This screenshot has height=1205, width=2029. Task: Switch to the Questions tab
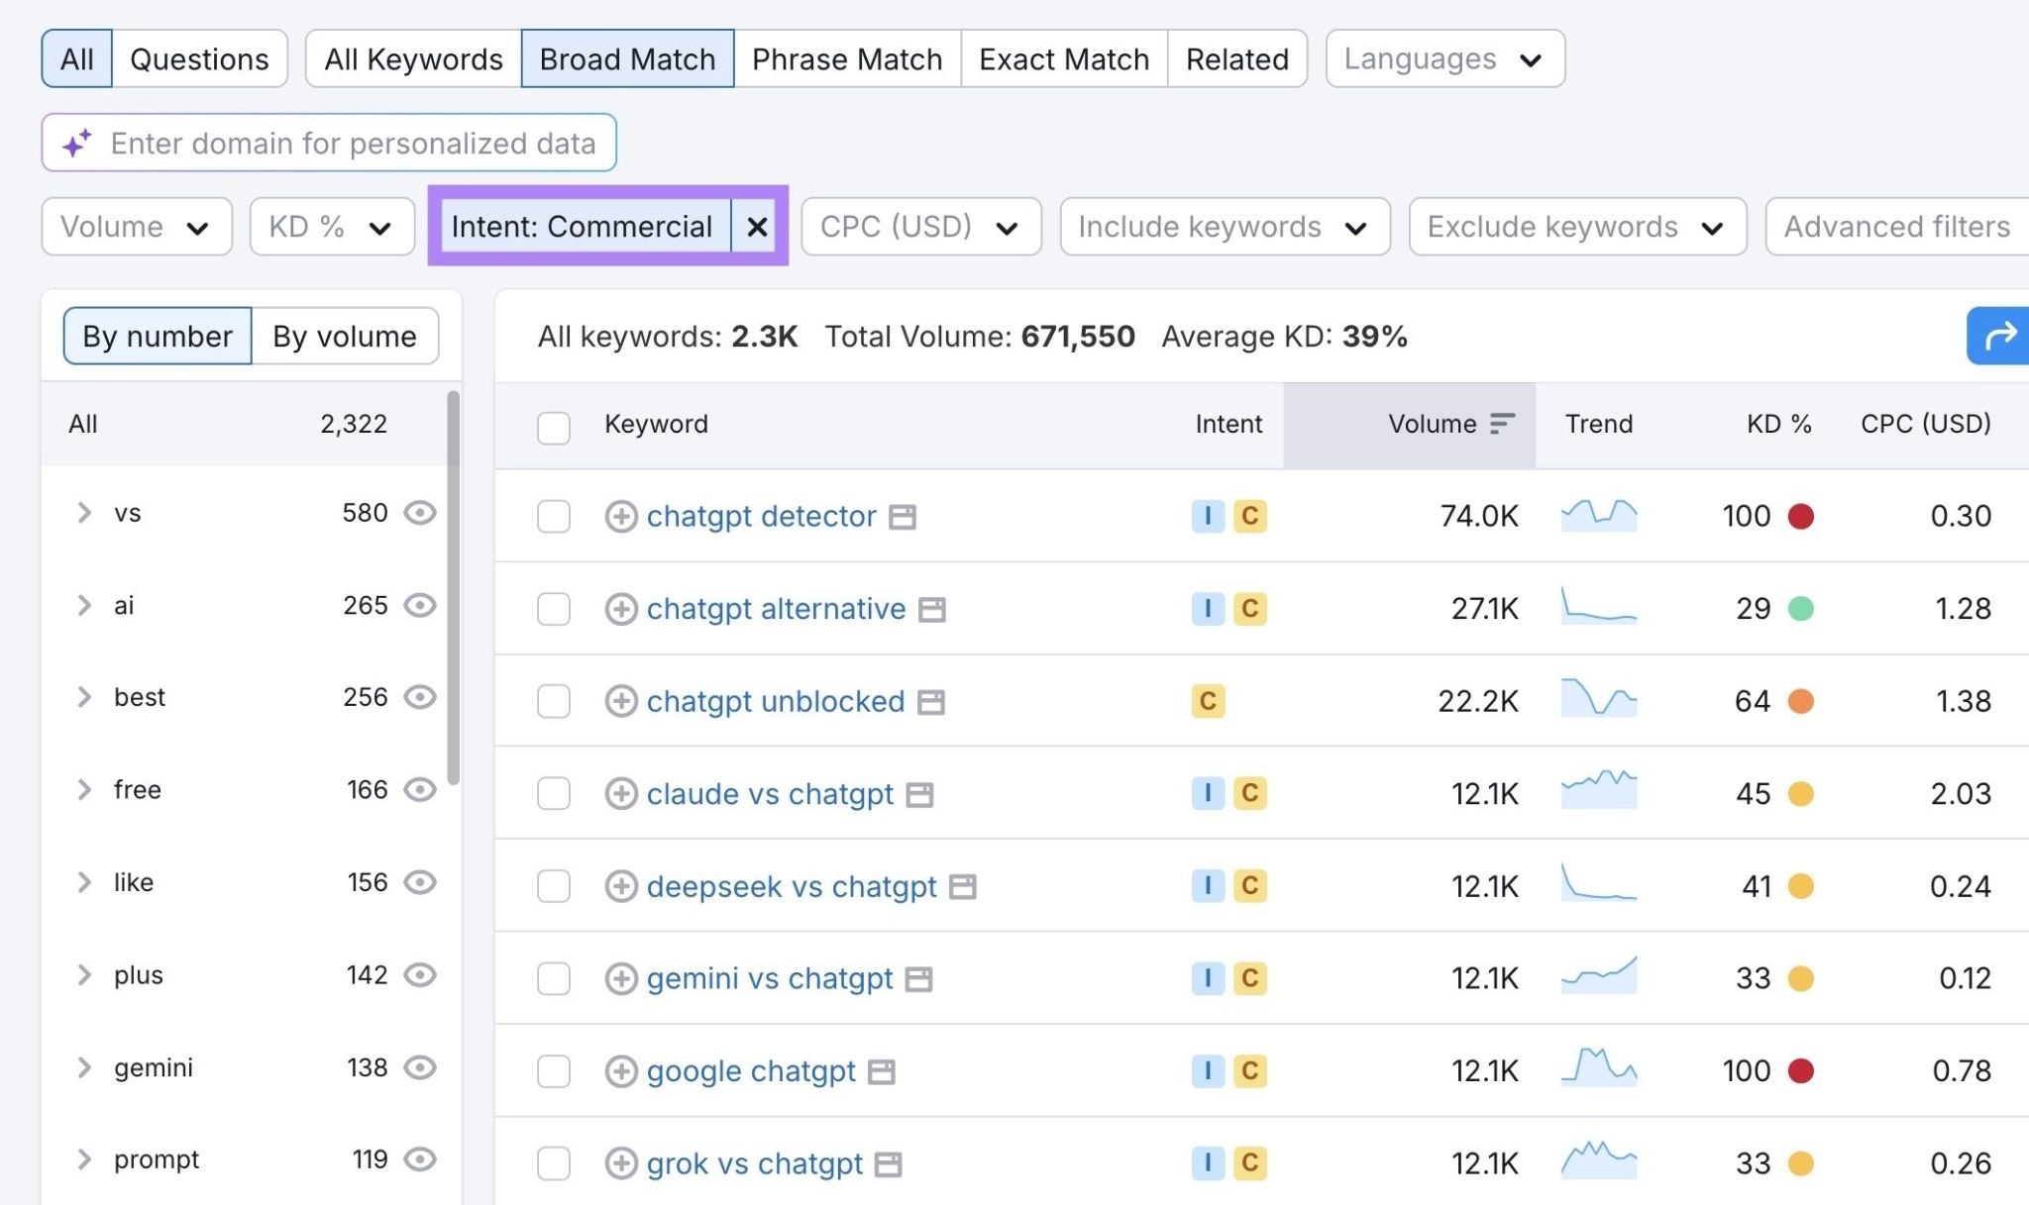[200, 58]
